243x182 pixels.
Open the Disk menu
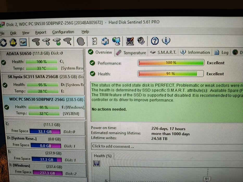click(13, 33)
